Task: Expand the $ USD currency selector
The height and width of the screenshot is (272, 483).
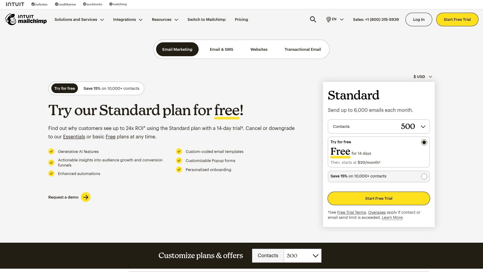Action: [422, 76]
